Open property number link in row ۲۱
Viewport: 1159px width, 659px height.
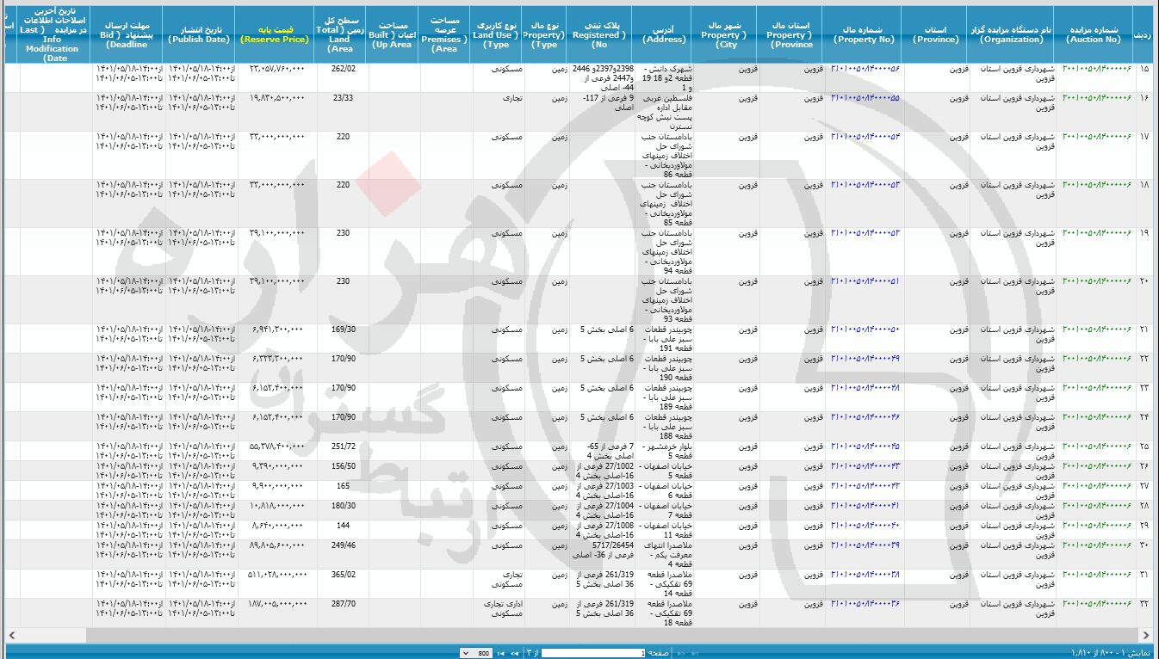click(865, 329)
